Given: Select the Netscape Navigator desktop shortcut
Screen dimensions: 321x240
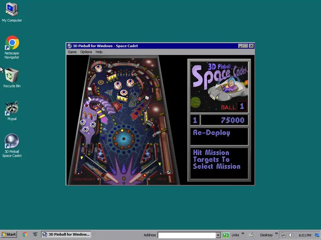Looking at the screenshot, I should coord(12,47).
